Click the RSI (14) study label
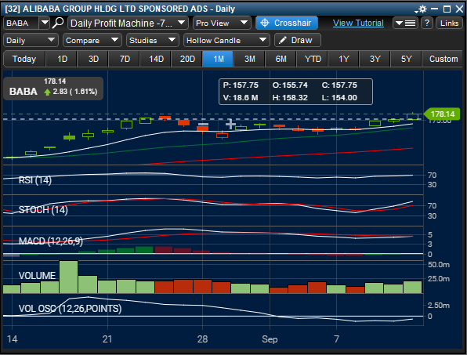Viewport: 467px width, 355px height. [x=35, y=180]
